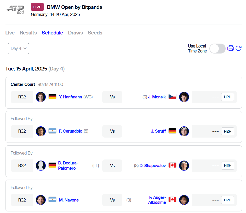The width and height of the screenshot is (246, 213).
Task: Toggle the Use Local Time Zone switch
Action: 217,49
